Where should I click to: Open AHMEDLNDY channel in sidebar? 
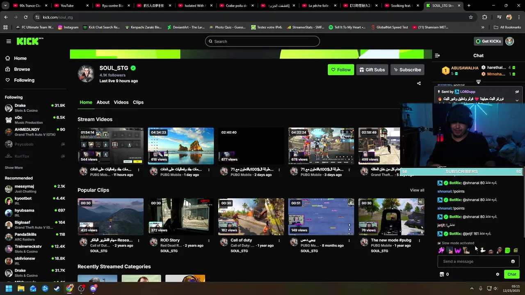(x=35, y=132)
